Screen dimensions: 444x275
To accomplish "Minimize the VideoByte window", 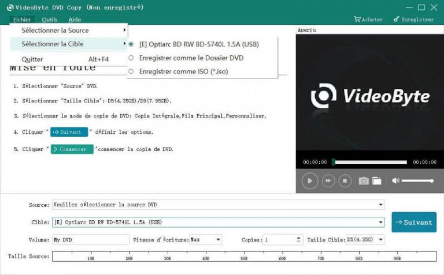I will coord(409,7).
